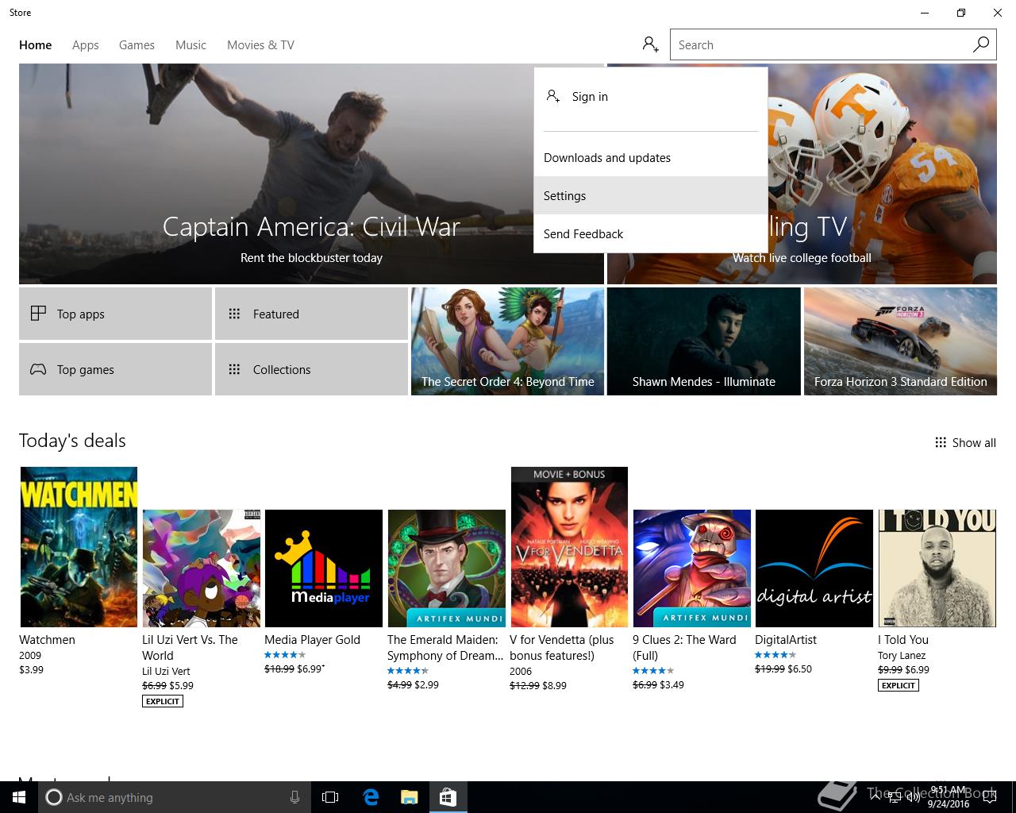Open File Explorer from the taskbar

[x=409, y=797]
